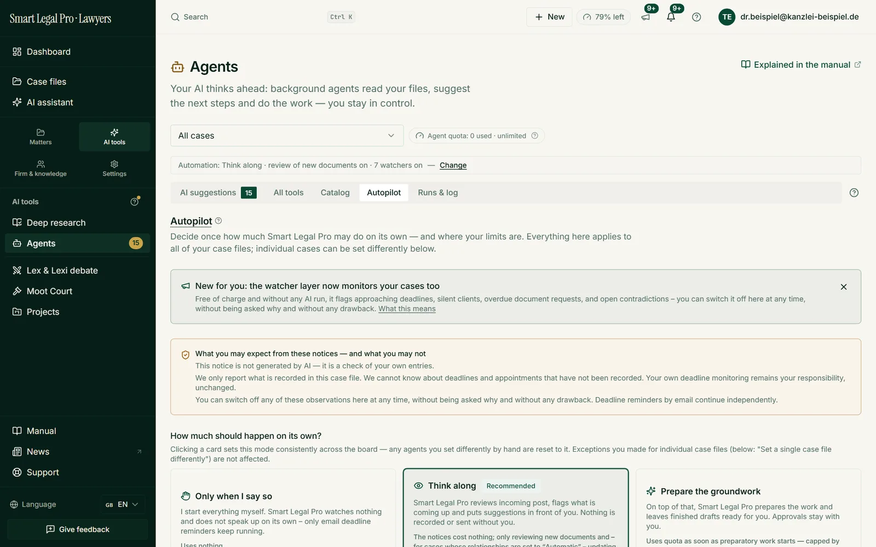The height and width of the screenshot is (547, 876).
Task: Open Agents item in sidebar
Action: coord(78,243)
